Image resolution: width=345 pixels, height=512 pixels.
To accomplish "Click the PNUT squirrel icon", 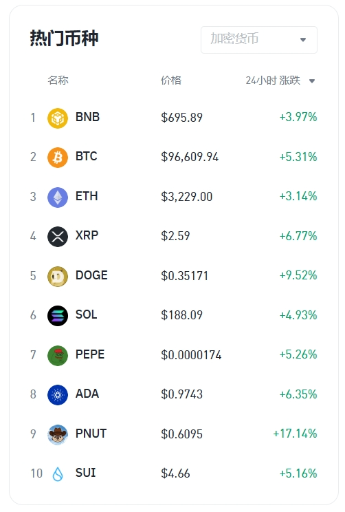I will 58,435.
